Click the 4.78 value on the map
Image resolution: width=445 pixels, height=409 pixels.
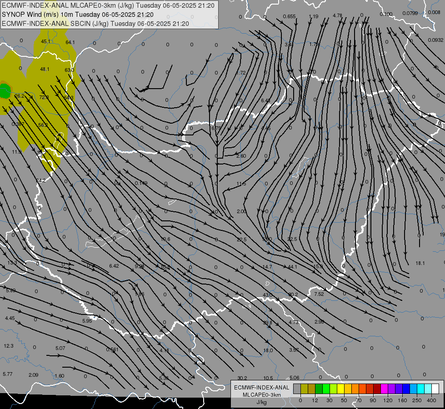337,15
